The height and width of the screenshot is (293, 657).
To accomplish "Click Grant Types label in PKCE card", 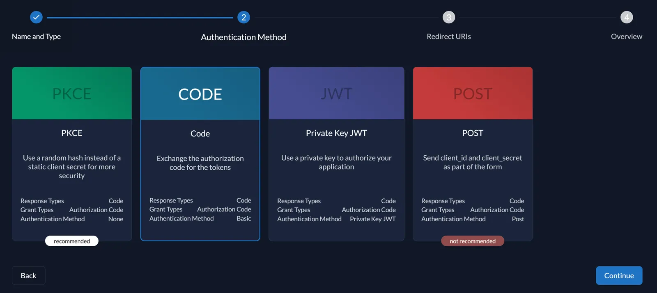I will point(37,210).
